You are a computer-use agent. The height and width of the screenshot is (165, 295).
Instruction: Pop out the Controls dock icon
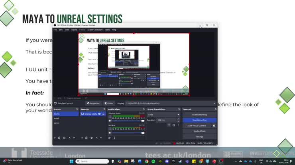pyautogui.click(x=216, y=109)
